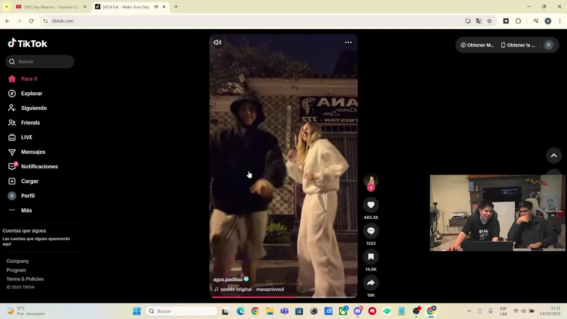Click the TikTok logo
Image resolution: width=567 pixels, height=319 pixels.
[x=27, y=43]
